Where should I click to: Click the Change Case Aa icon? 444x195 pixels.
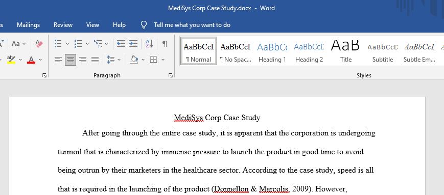click(x=15, y=44)
